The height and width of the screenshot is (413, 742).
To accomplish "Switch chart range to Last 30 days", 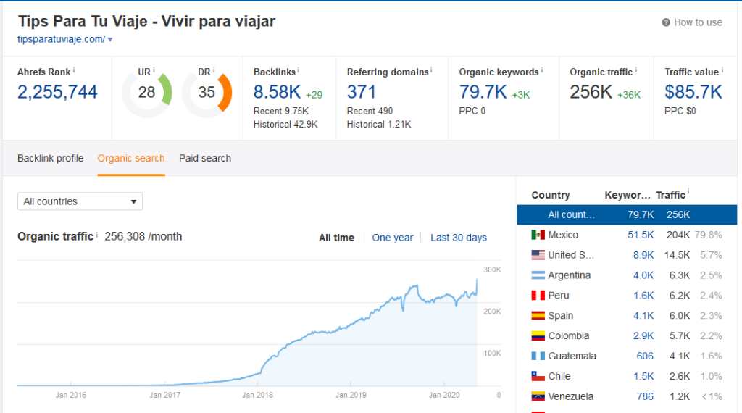I will click(x=459, y=238).
